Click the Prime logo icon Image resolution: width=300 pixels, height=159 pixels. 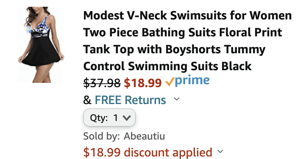[187, 81]
